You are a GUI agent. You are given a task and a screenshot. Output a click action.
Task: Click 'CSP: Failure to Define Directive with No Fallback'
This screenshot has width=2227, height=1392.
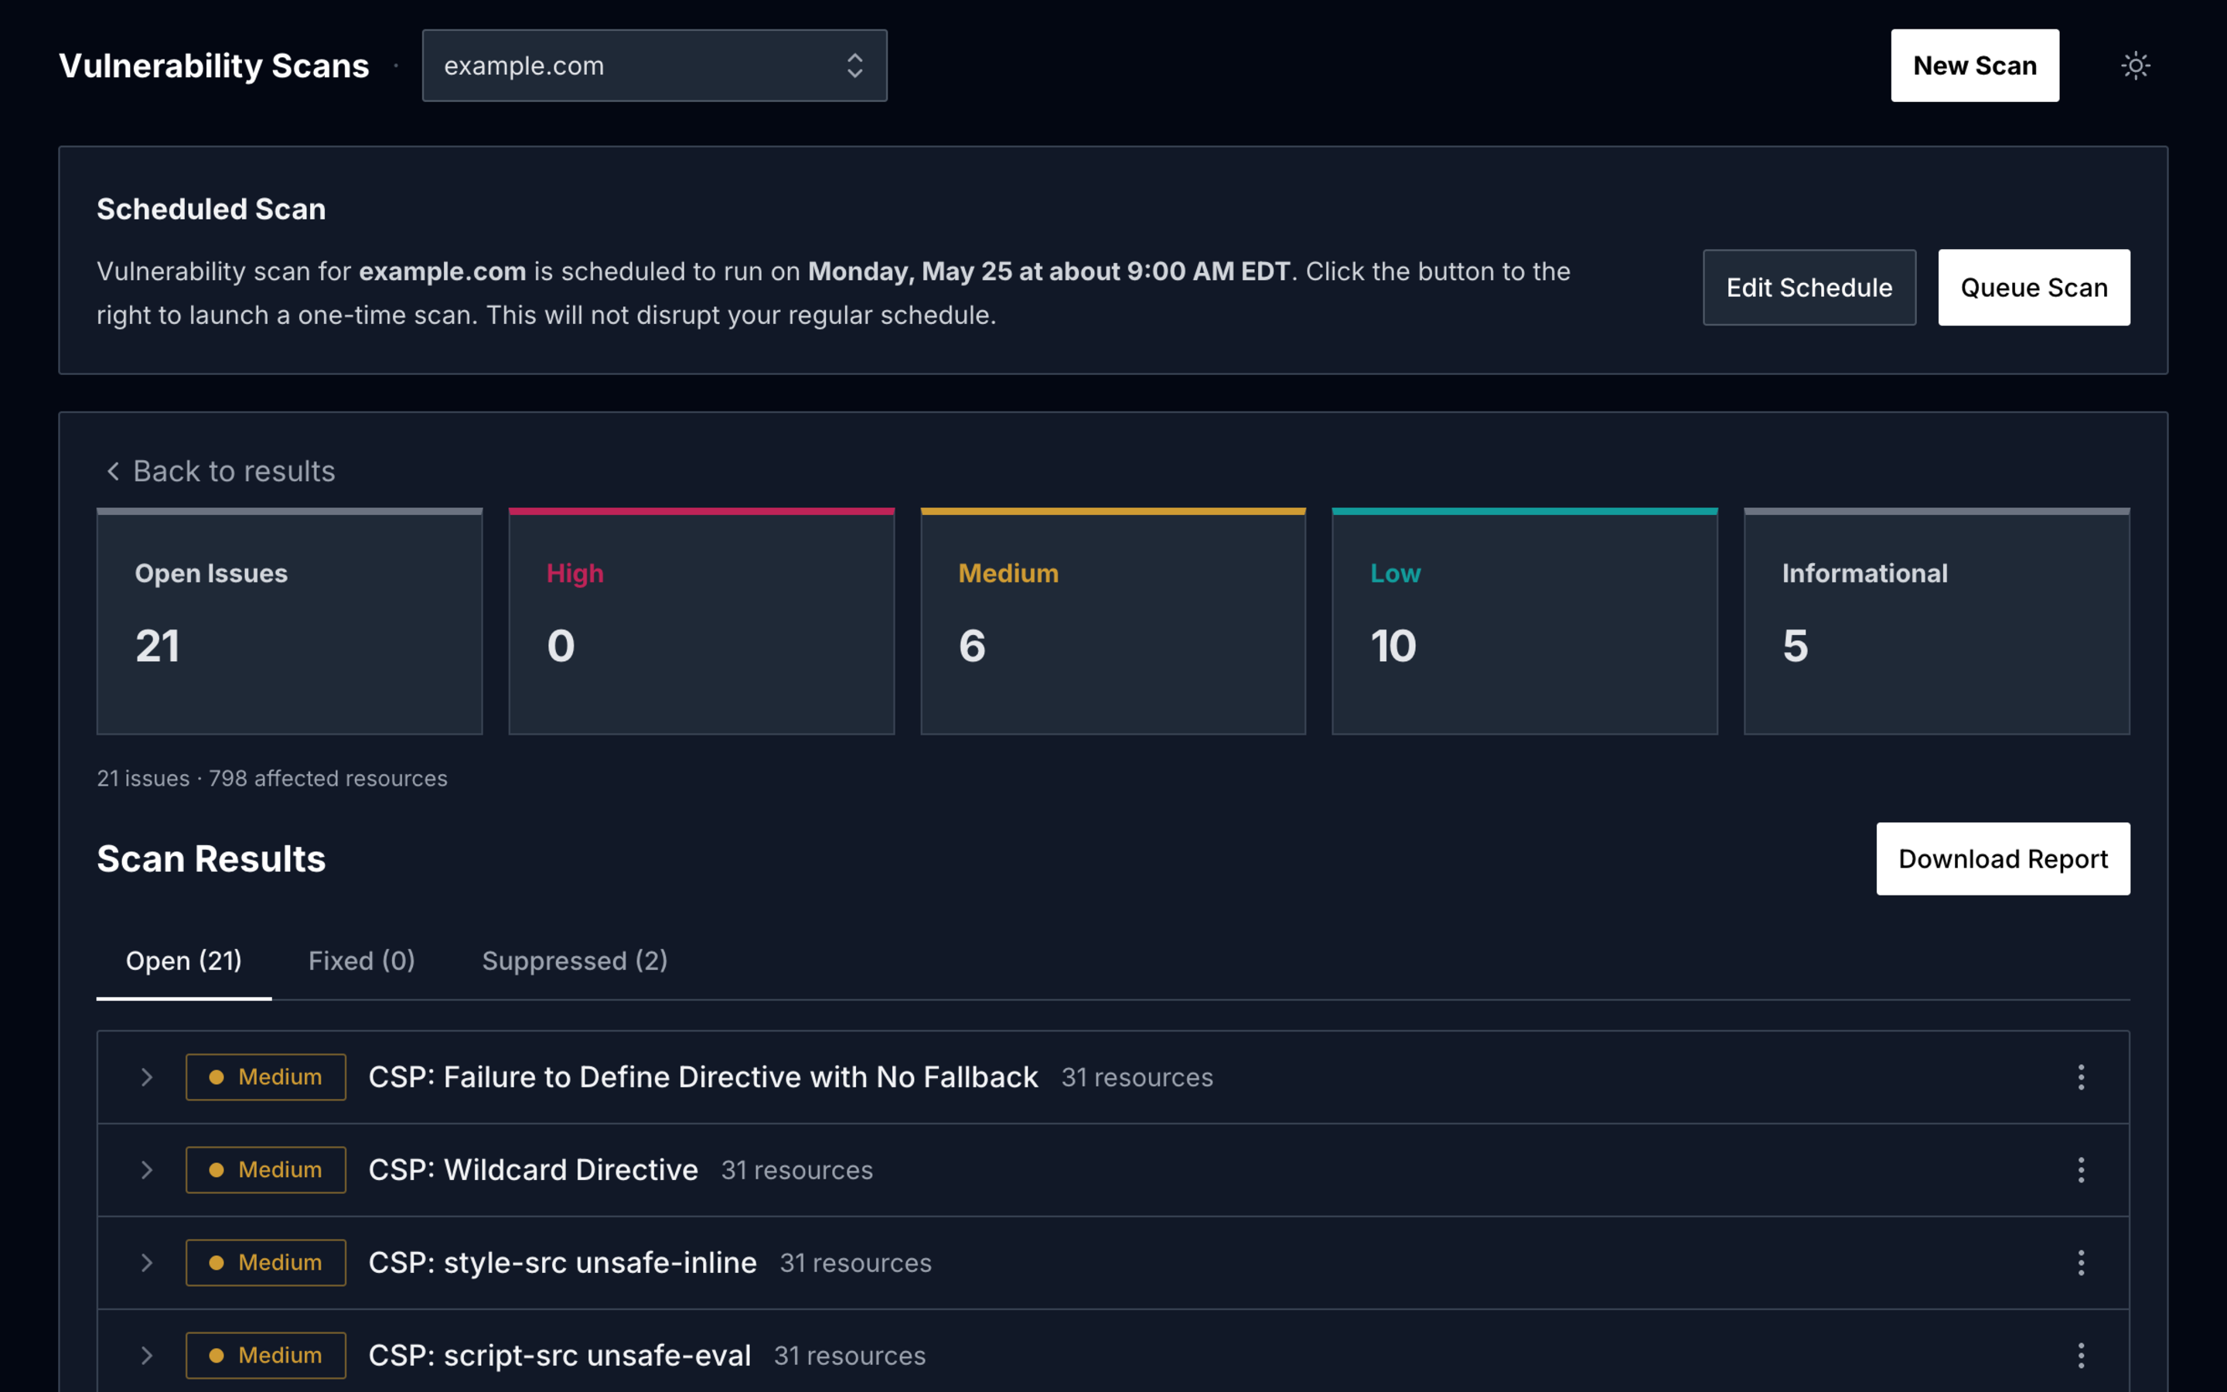704,1076
